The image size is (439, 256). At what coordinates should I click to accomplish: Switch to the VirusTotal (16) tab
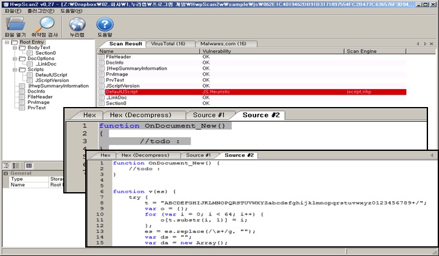click(x=168, y=44)
